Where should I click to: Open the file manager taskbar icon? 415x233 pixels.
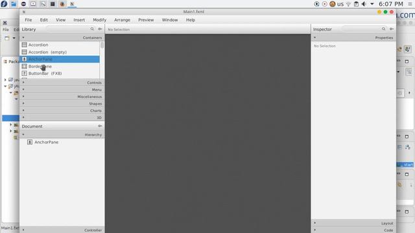14,4
